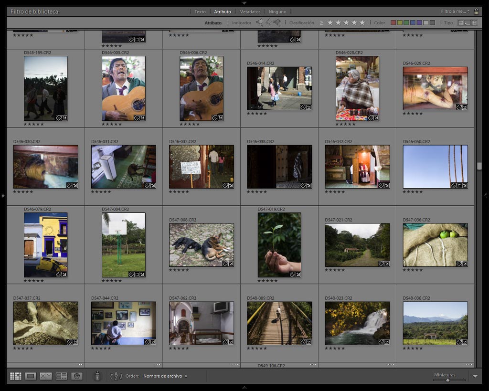The image size is (489, 391).
Task: Click keyword badge on D548-009.CR2 thumbnail
Action: [x=303, y=342]
